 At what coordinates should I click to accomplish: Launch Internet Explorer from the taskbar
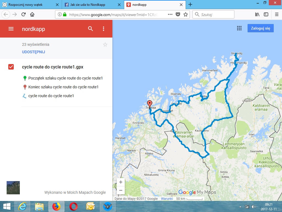pos(22,206)
